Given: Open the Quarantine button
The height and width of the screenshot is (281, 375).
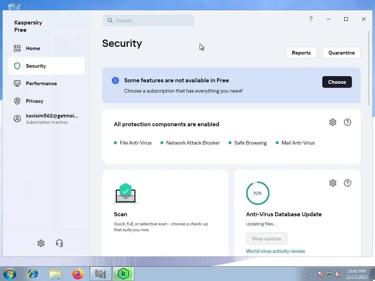Looking at the screenshot, I should click(342, 53).
